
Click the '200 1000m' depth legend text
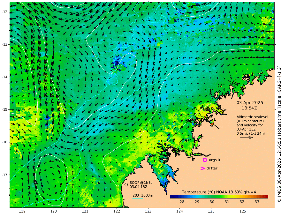[x=143, y=195]
